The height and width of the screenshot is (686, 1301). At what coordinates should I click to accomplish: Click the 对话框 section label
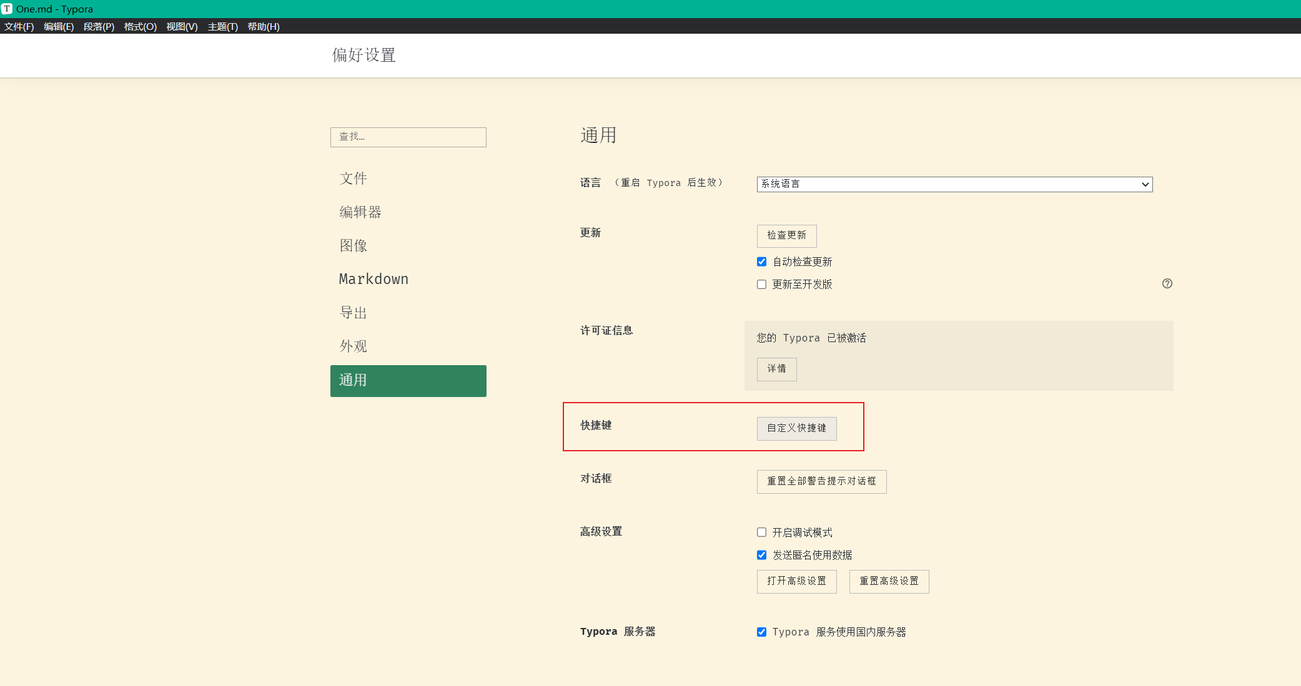coord(596,478)
